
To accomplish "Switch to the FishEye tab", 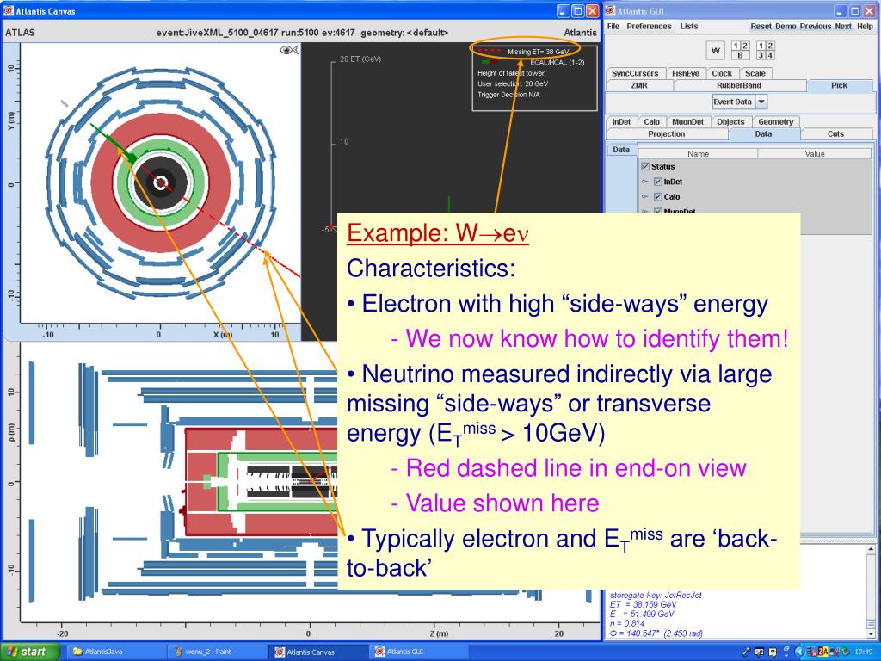I will [x=685, y=74].
